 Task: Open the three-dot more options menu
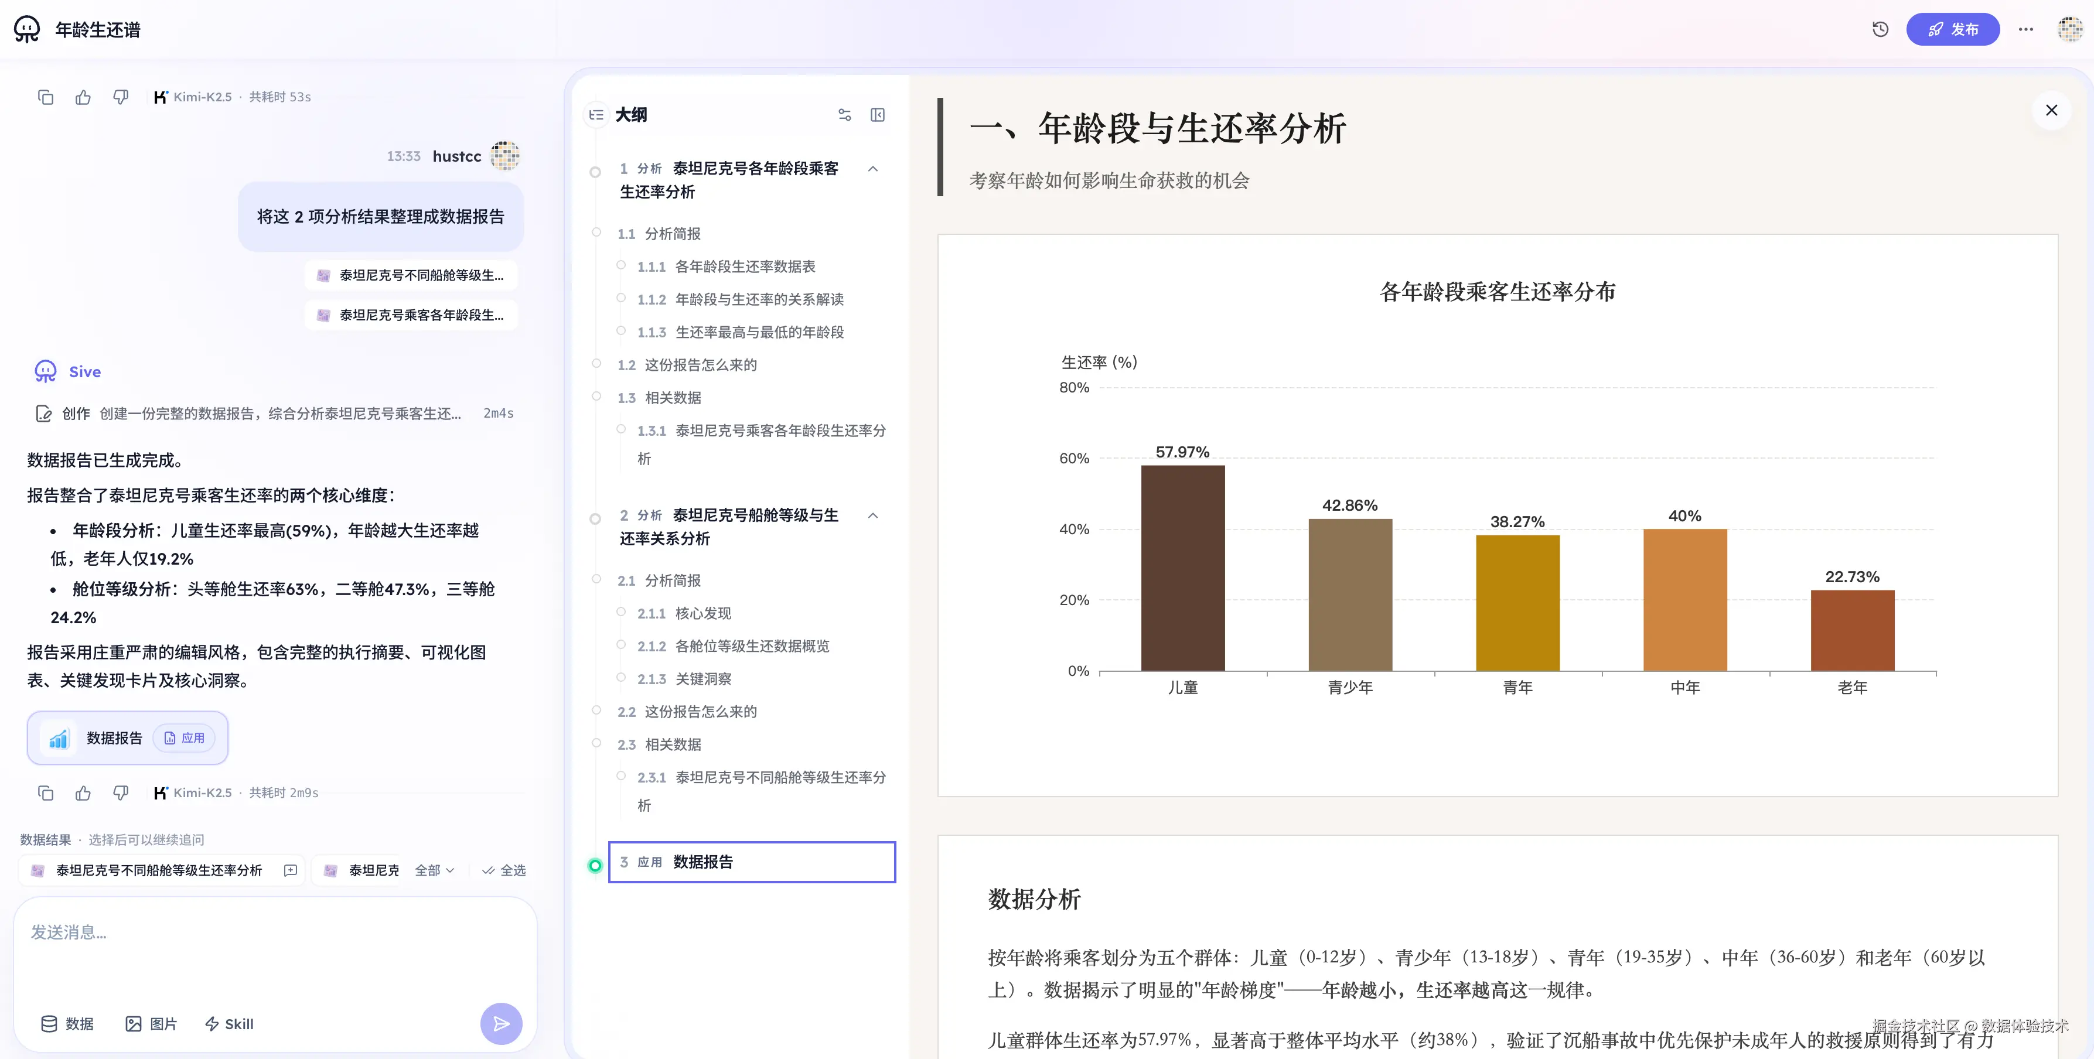(2025, 29)
